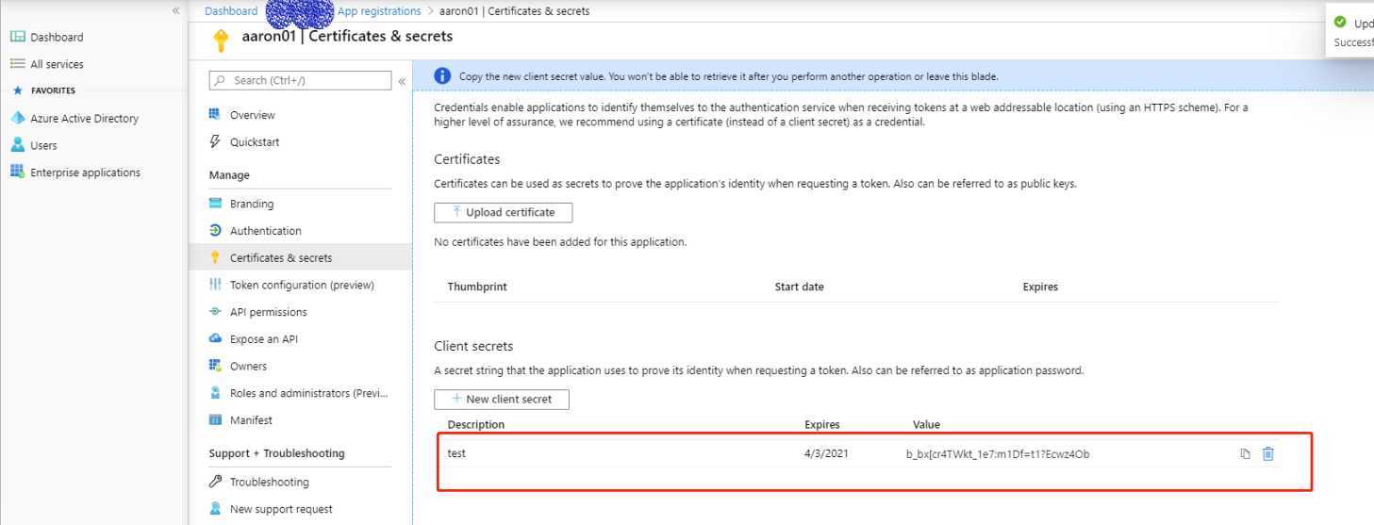The height and width of the screenshot is (525, 1374).
Task: Click the Expose an API cloud icon
Action: [x=215, y=338]
